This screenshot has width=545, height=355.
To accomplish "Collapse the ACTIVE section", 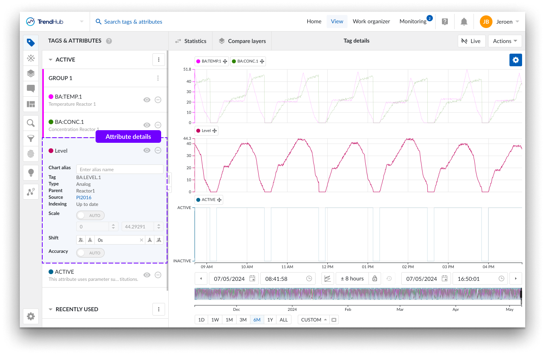I will click(51, 60).
